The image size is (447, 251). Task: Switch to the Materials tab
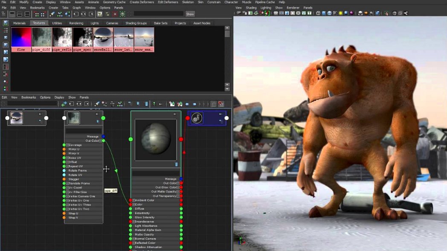click(19, 23)
